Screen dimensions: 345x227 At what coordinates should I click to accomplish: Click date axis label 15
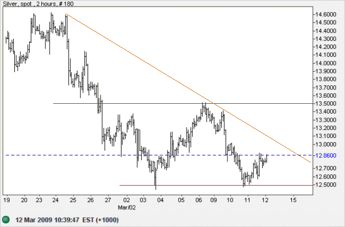click(x=293, y=200)
